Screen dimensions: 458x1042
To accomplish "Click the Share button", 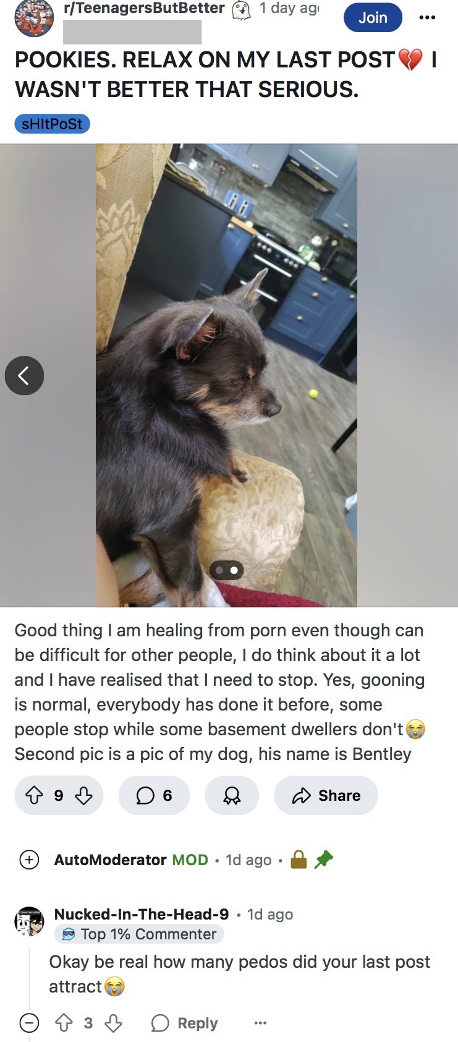I will (x=326, y=795).
